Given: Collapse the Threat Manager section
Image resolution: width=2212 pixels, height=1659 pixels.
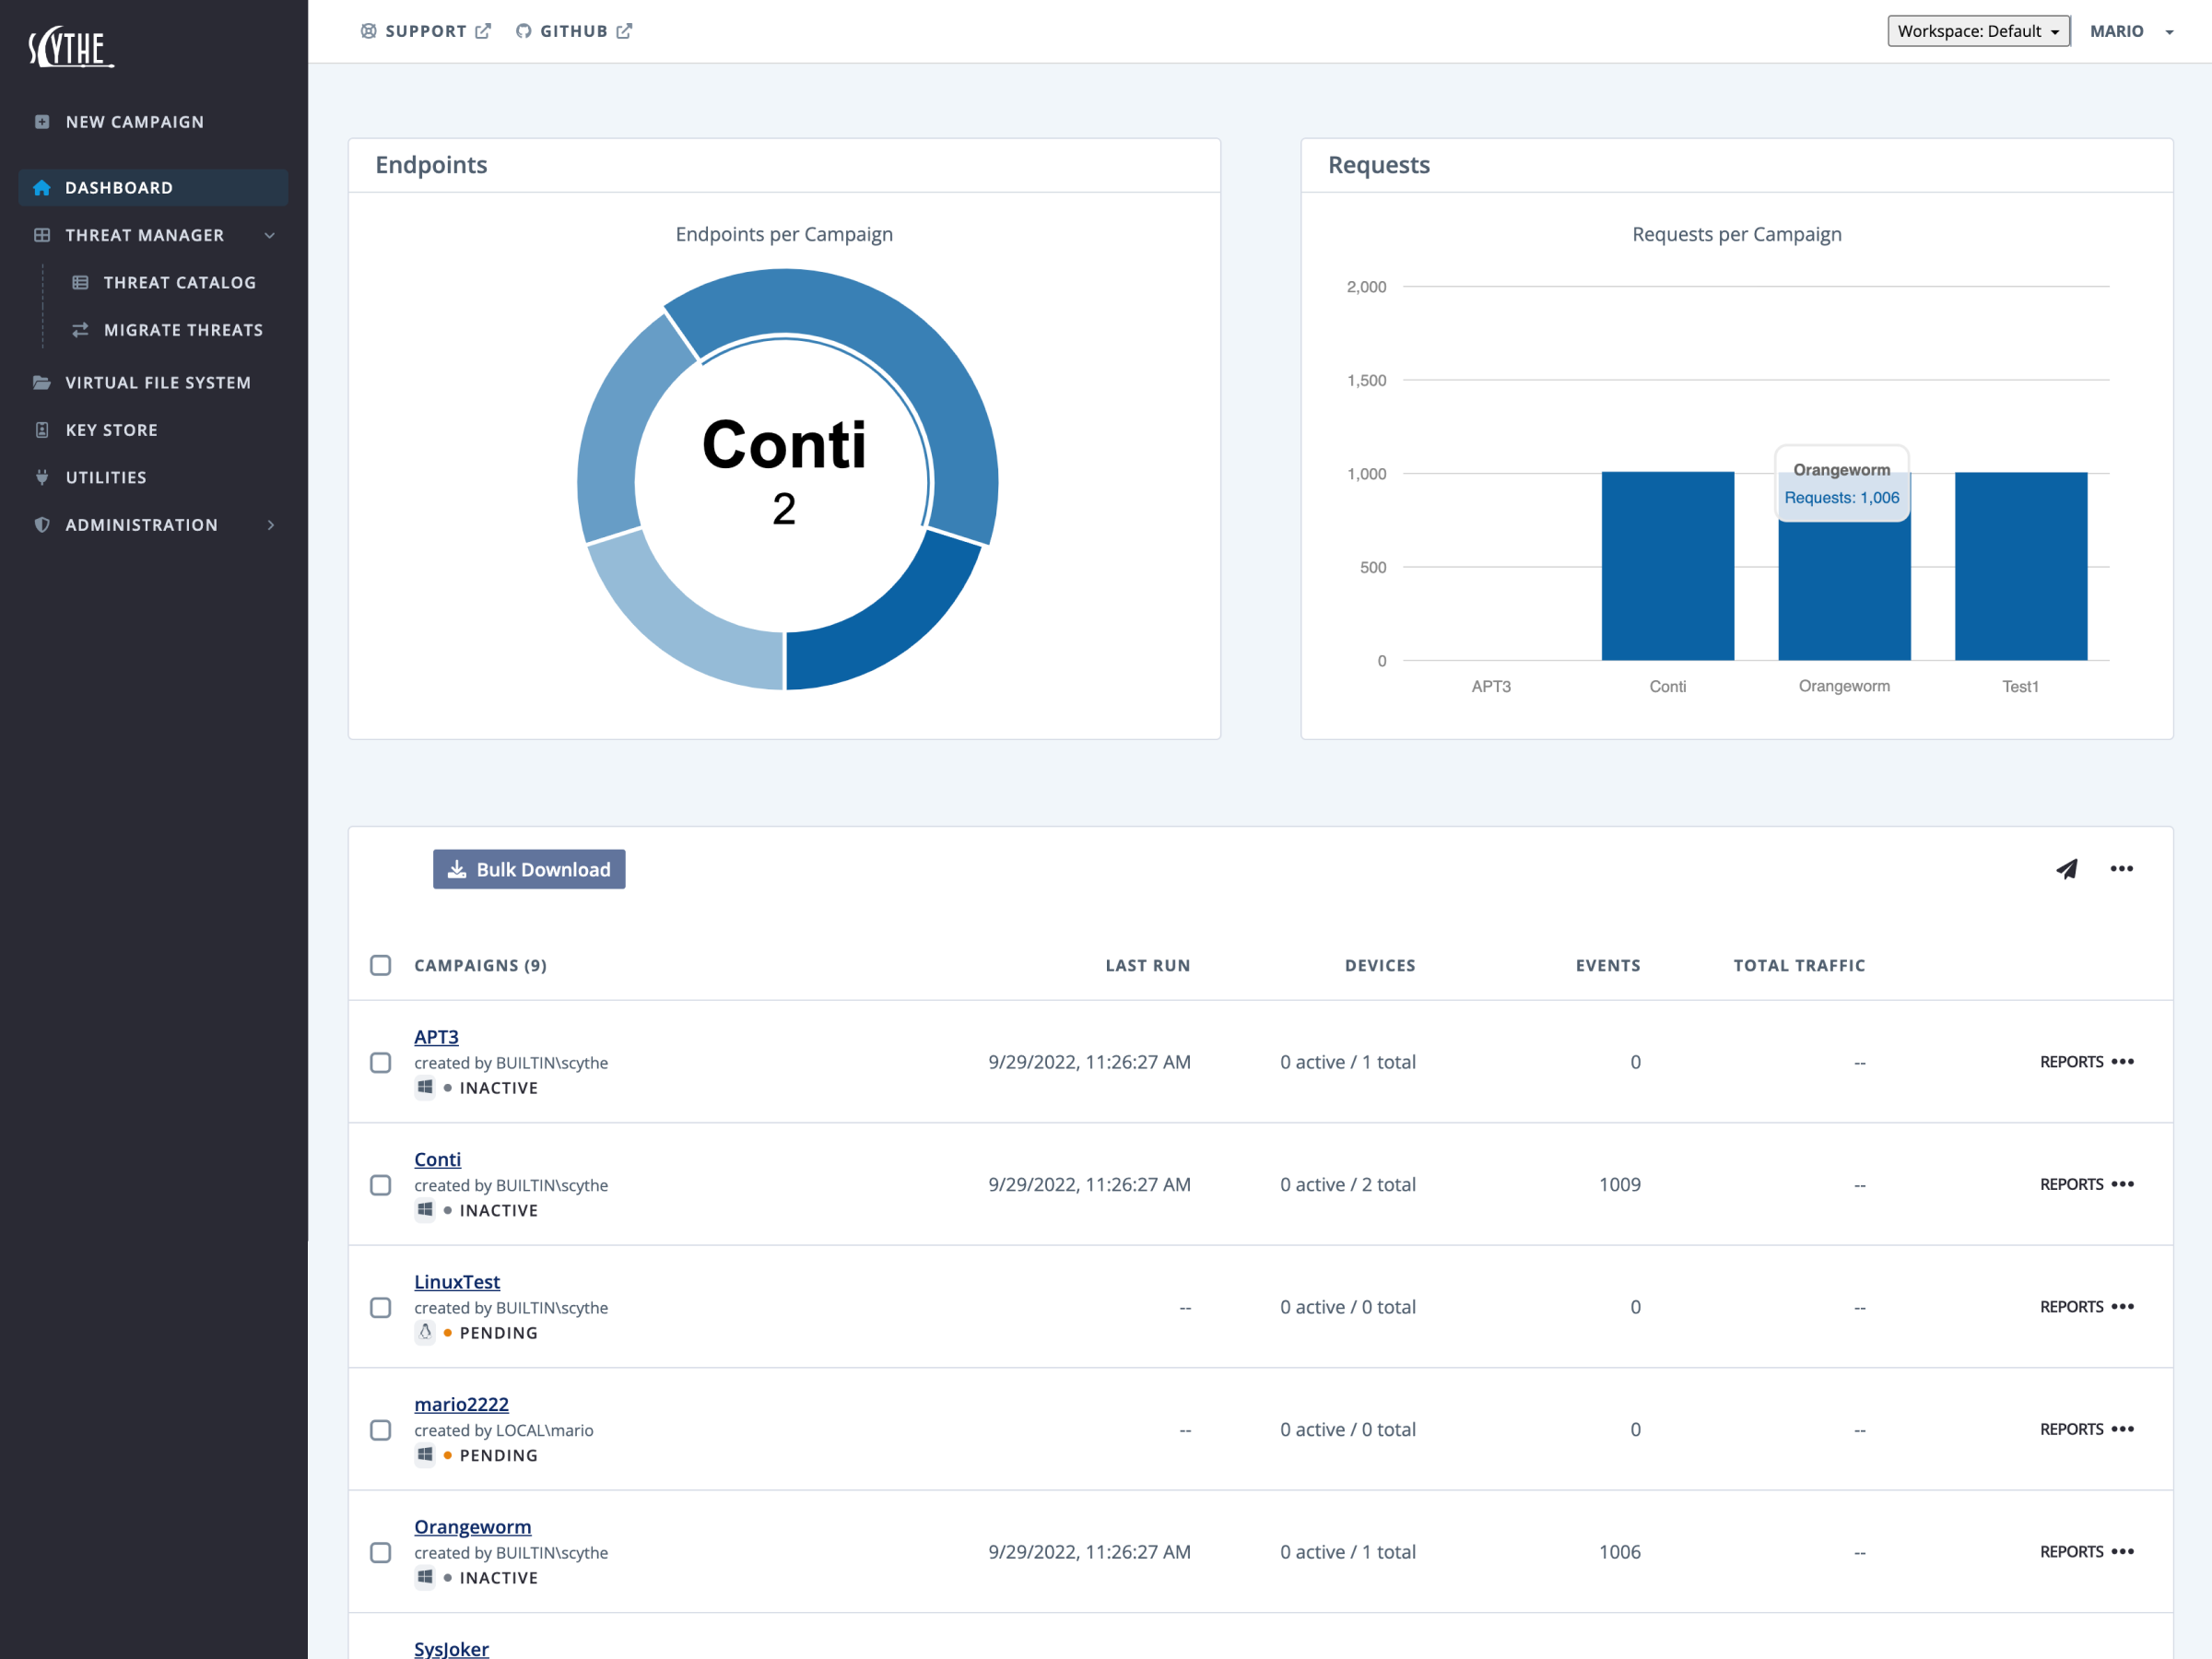Looking at the screenshot, I should point(269,235).
